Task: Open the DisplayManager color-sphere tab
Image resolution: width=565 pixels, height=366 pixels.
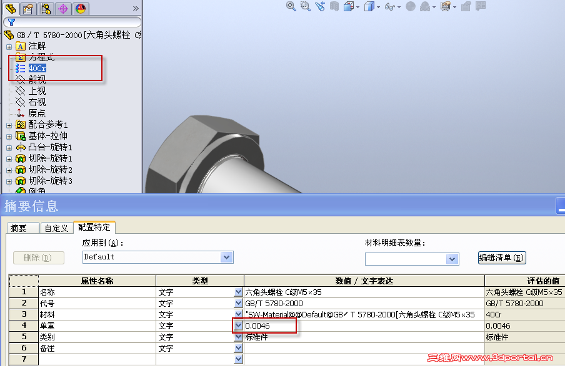Action: pyautogui.click(x=81, y=8)
